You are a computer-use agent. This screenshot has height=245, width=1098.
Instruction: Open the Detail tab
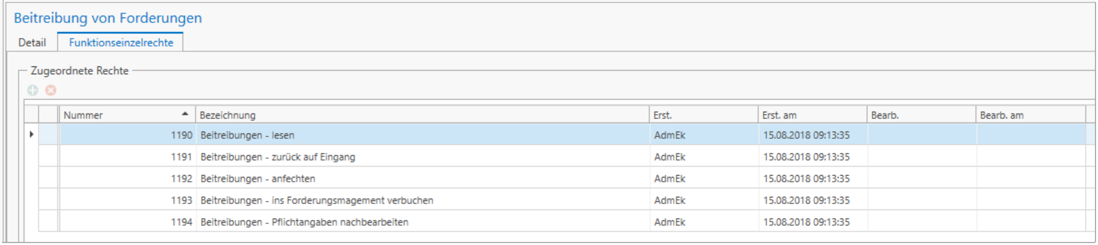pos(32,42)
